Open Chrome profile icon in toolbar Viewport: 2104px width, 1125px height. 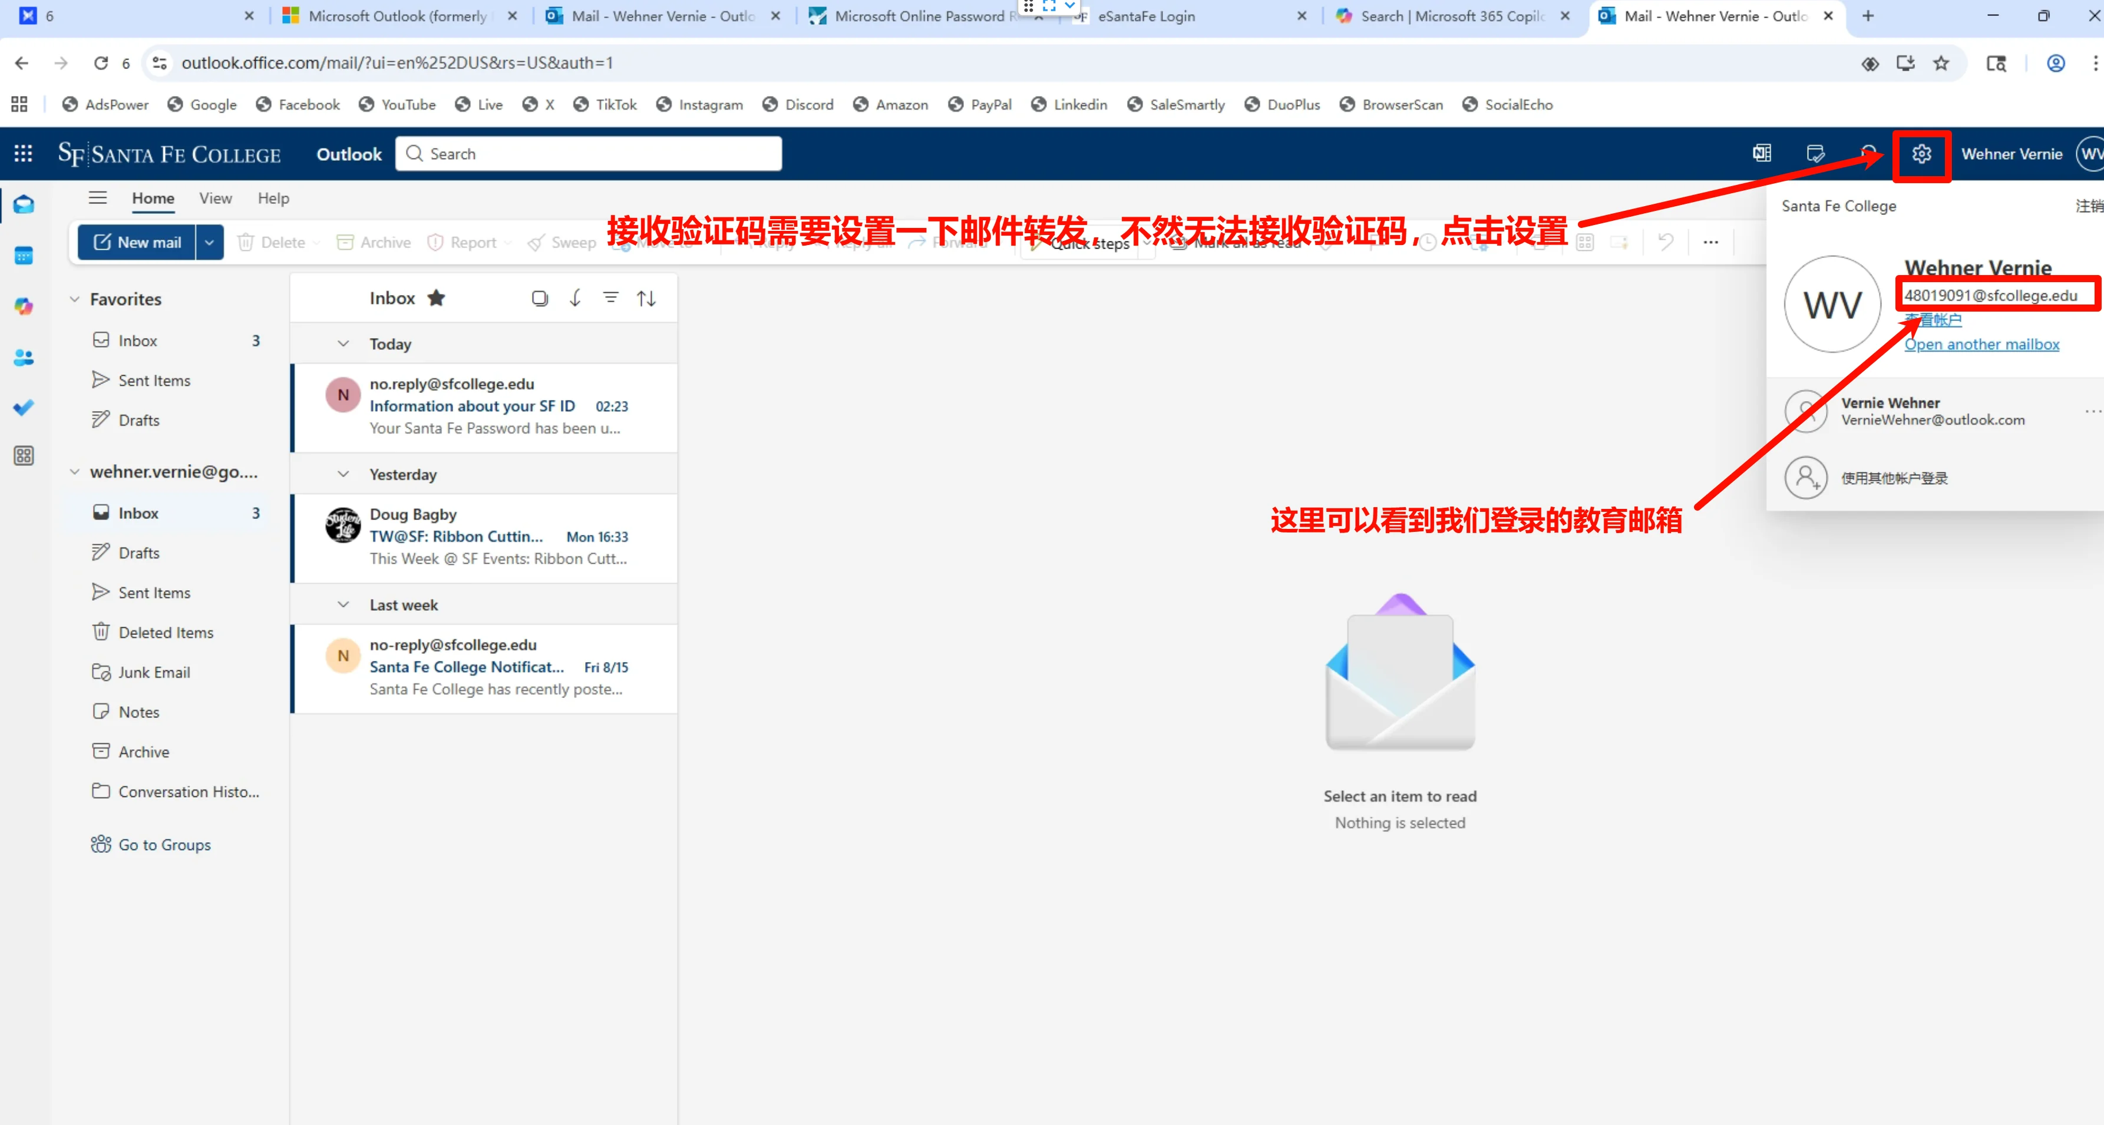click(x=2056, y=63)
